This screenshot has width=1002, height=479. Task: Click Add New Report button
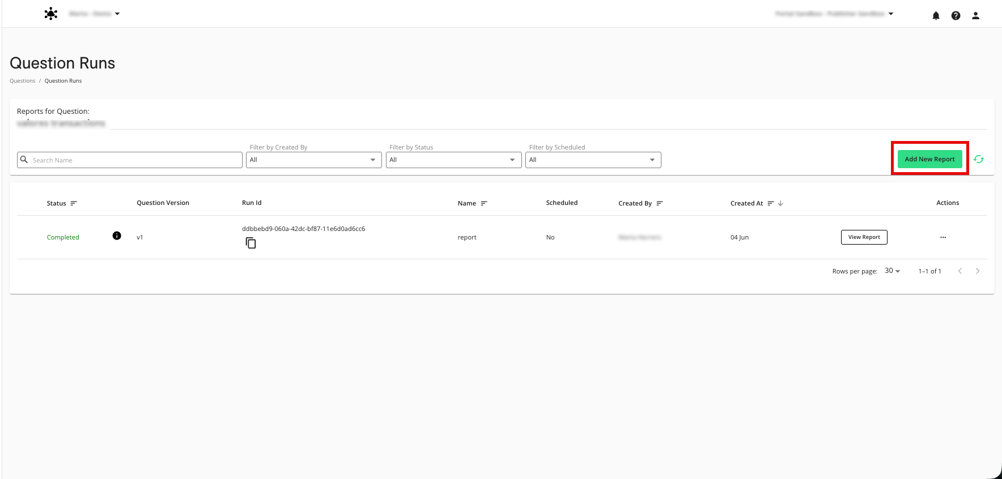[929, 159]
